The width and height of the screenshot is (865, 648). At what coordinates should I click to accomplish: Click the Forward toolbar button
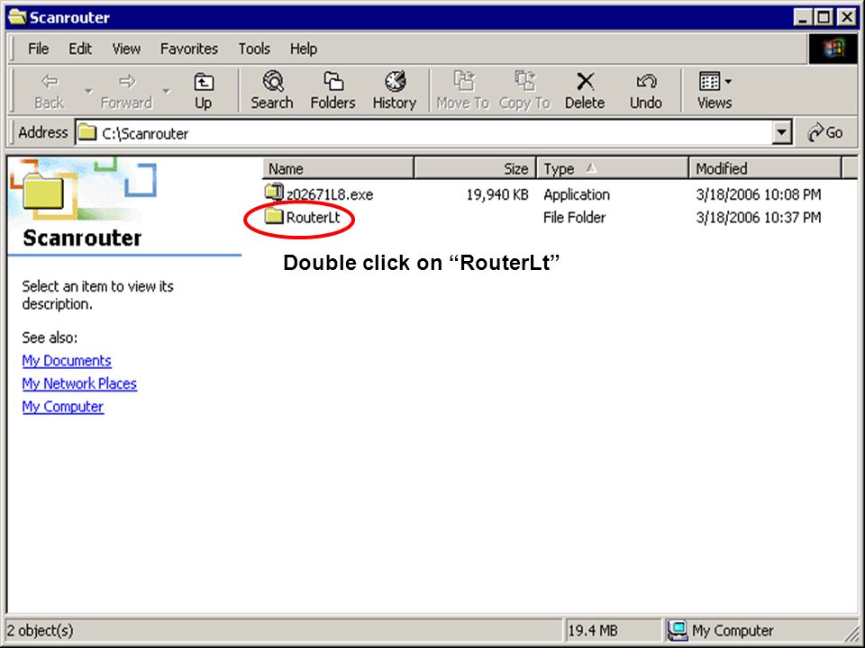pos(126,91)
